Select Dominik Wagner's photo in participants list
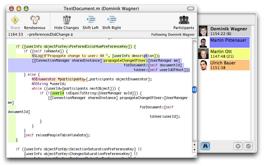The image size is (266, 166). coord(203,31)
